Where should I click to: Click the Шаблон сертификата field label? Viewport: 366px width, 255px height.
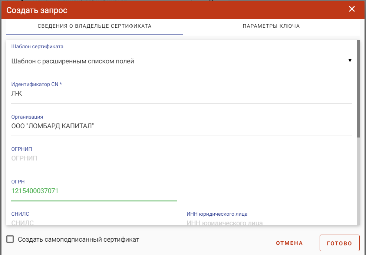[37, 46]
